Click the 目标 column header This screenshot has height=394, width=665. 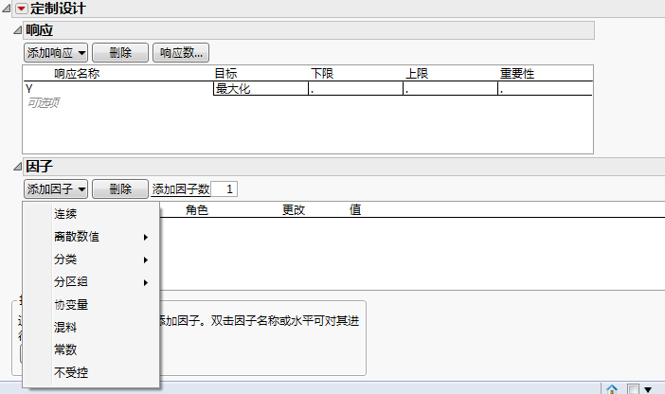click(x=225, y=74)
